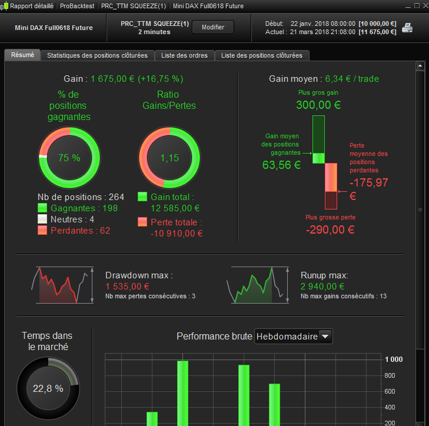Click the tallest green weekly performance bar
Viewport: 429px width, 426px height.
pyautogui.click(x=183, y=393)
